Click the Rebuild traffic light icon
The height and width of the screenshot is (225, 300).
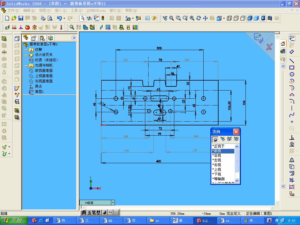click(x=103, y=18)
